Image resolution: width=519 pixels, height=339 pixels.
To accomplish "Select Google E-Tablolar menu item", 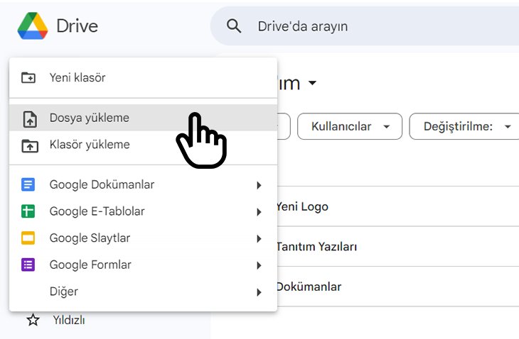I will click(143, 211).
